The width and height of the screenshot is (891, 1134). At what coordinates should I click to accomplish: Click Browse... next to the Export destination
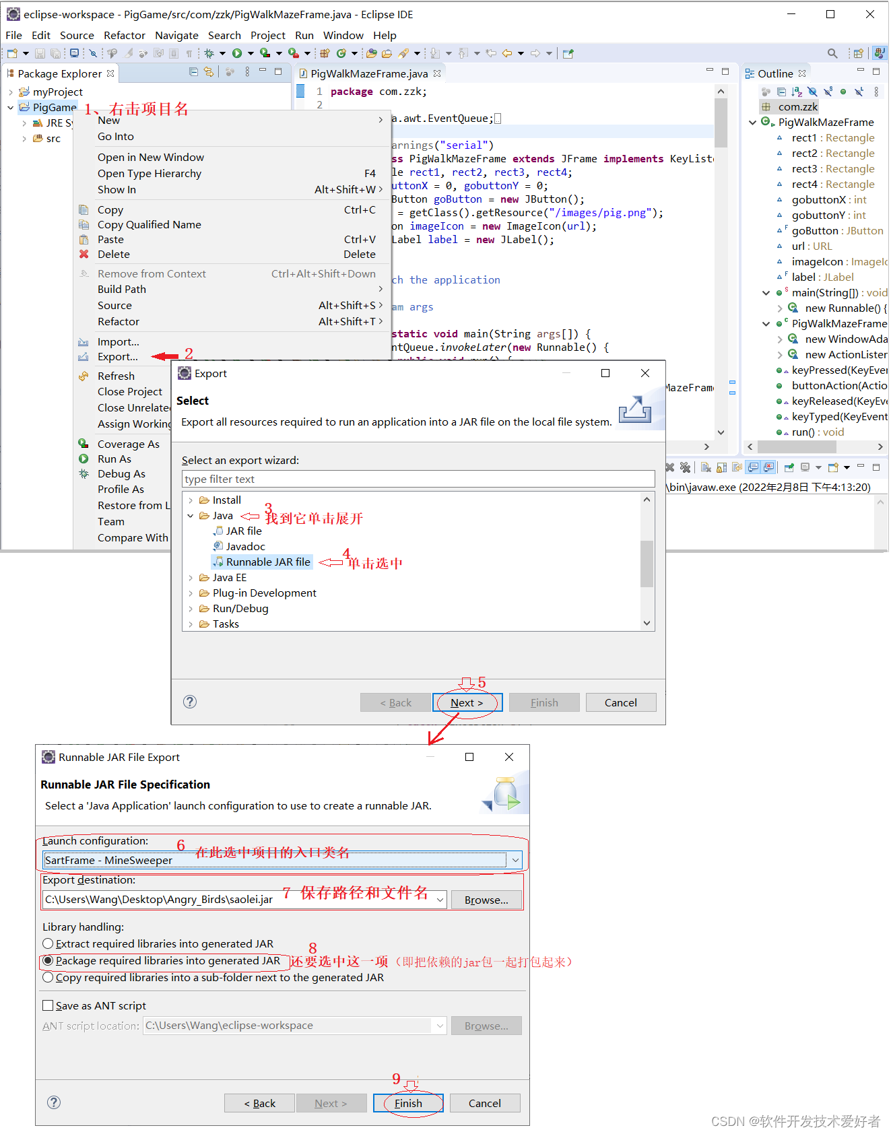pyautogui.click(x=486, y=900)
